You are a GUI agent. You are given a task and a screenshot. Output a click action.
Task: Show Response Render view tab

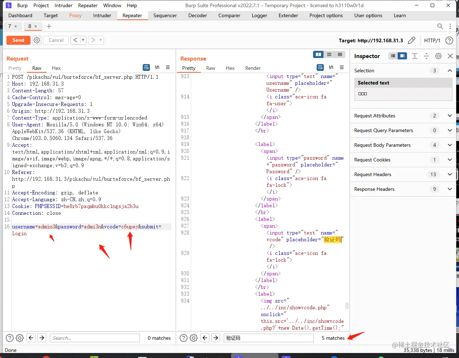point(253,68)
